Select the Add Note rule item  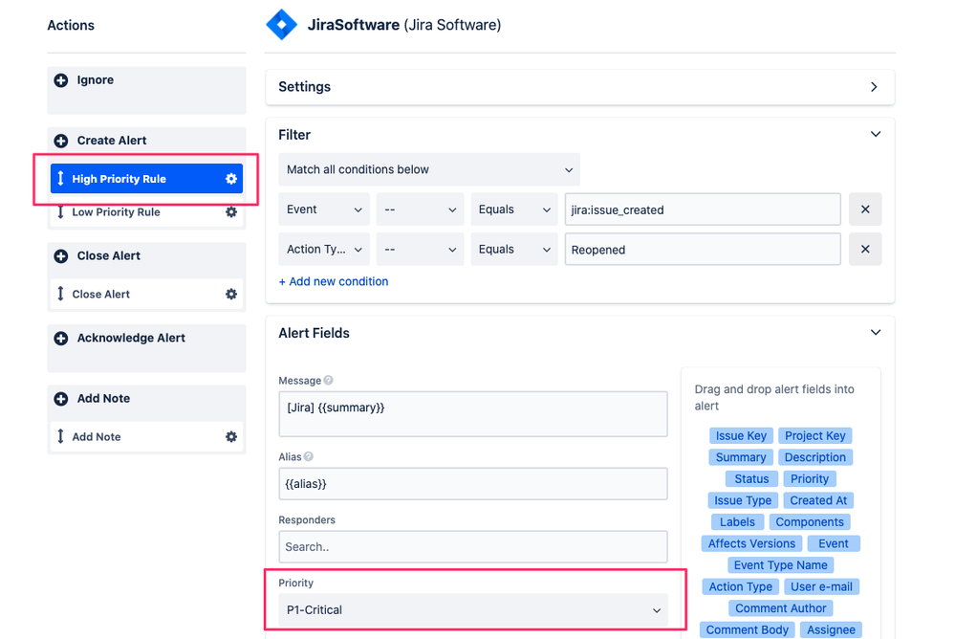147,436
